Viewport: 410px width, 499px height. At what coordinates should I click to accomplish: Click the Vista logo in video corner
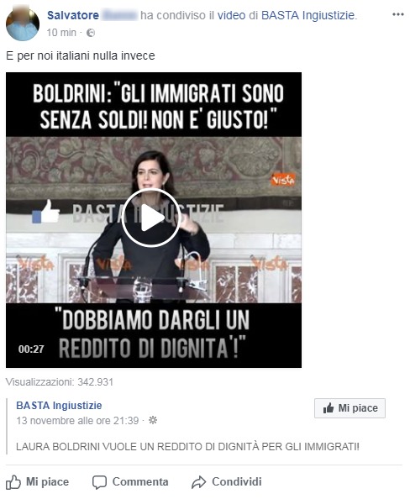[x=282, y=180]
